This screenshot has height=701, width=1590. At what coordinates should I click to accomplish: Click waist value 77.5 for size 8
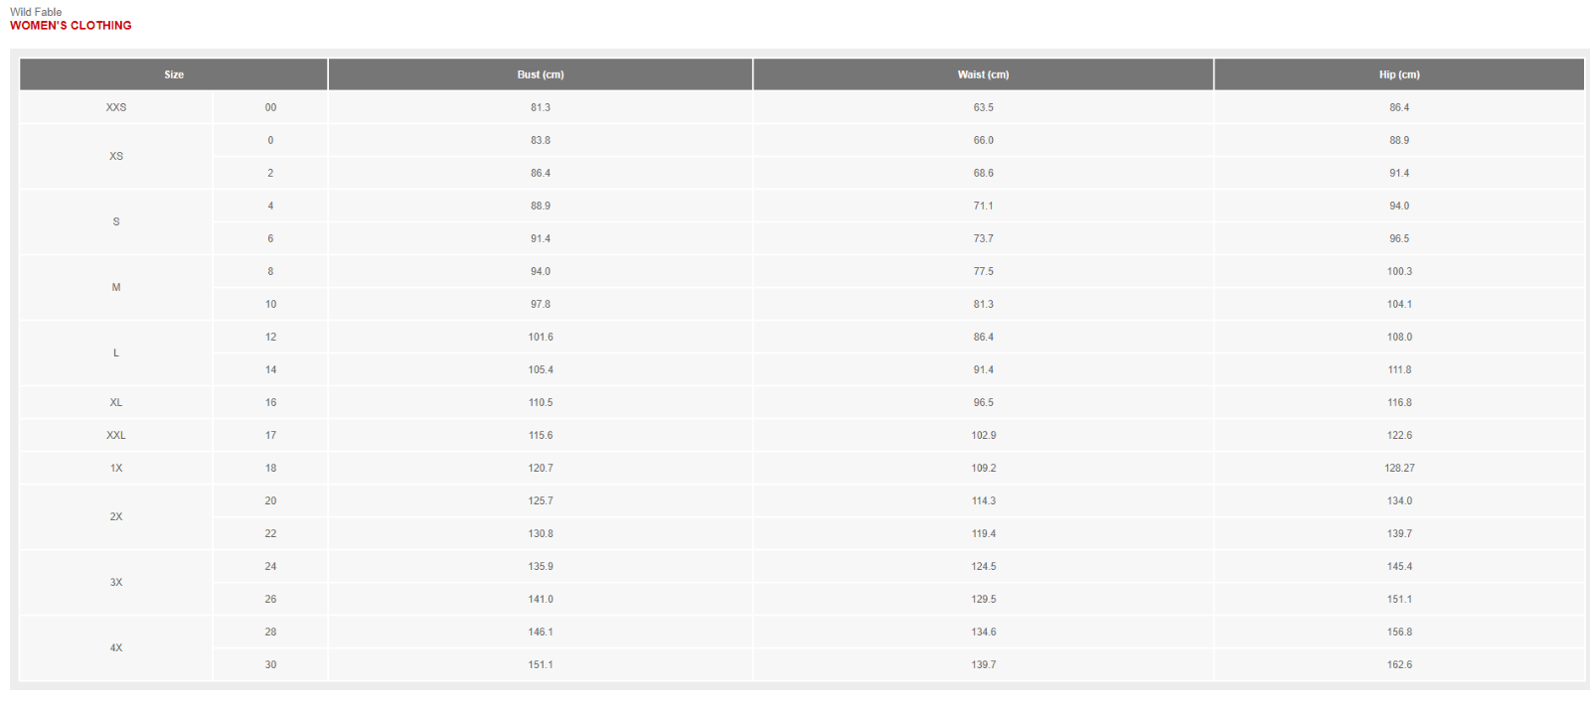983,271
